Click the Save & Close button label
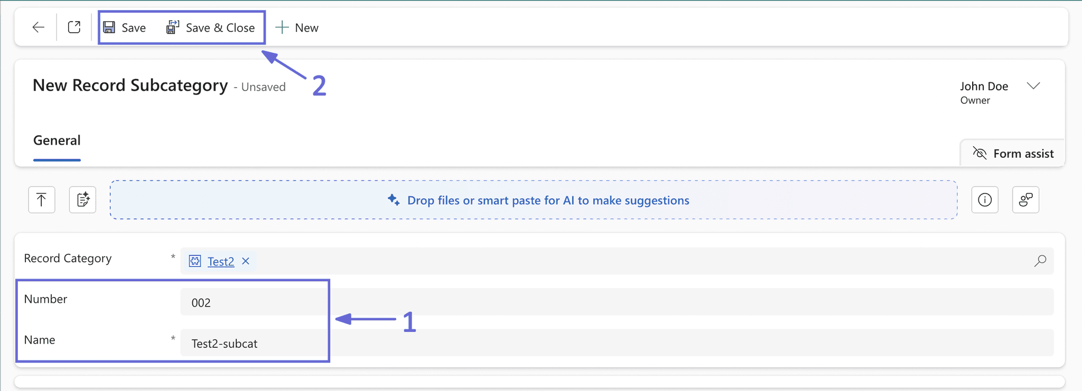Image resolution: width=1082 pixels, height=391 pixels. (x=220, y=28)
